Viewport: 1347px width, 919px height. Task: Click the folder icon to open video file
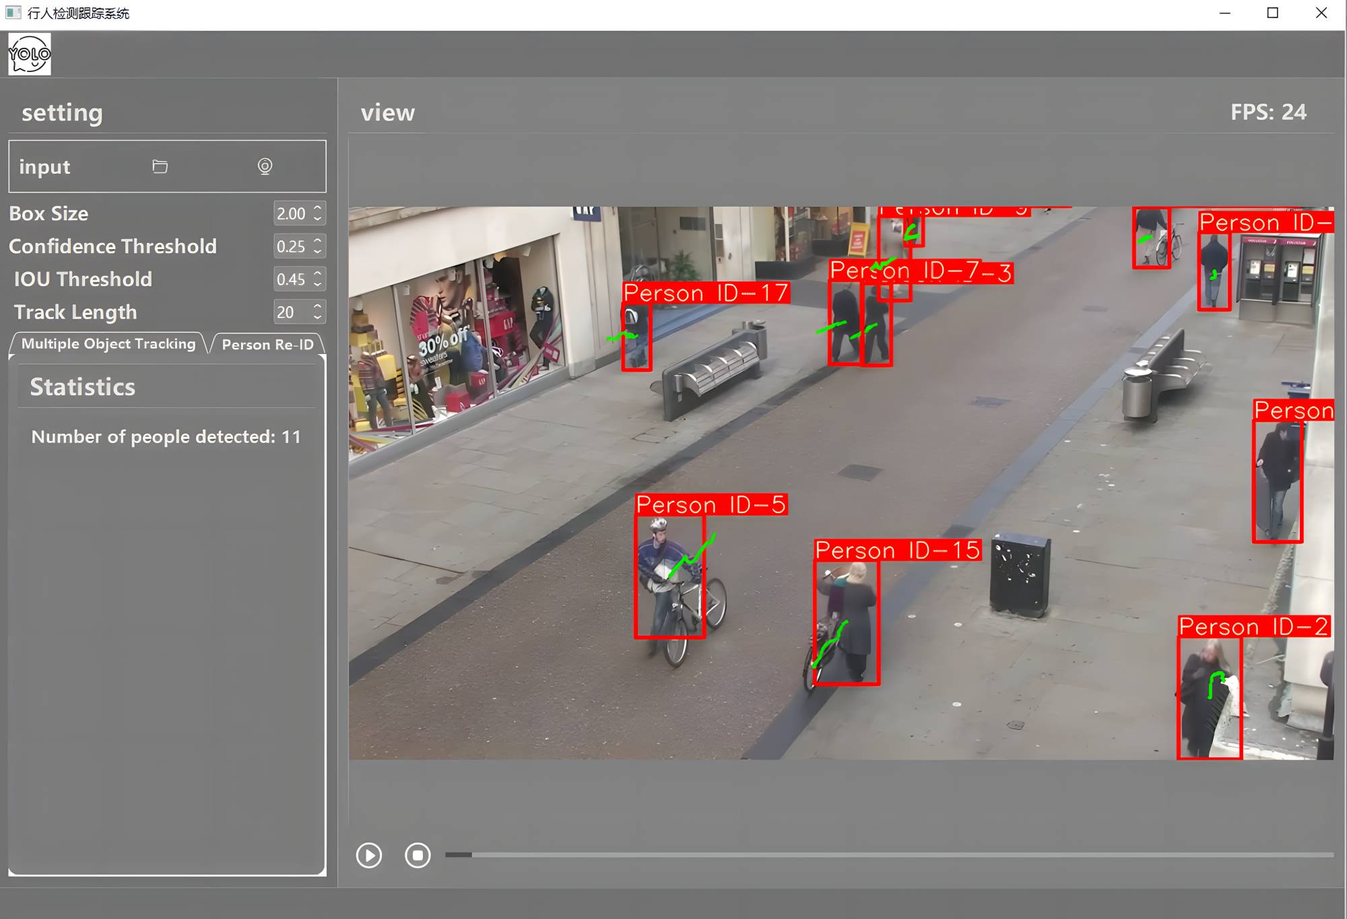coord(160,166)
